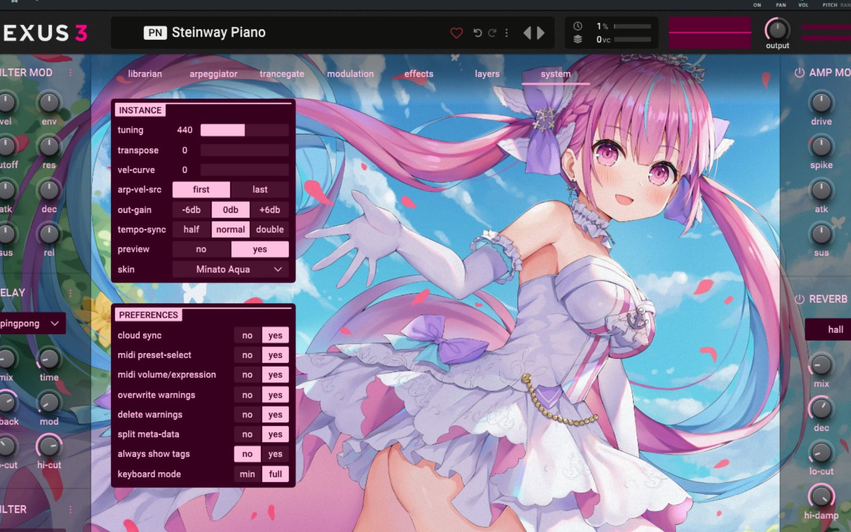Select double tempo-sync mode
The width and height of the screenshot is (851, 532).
(269, 229)
